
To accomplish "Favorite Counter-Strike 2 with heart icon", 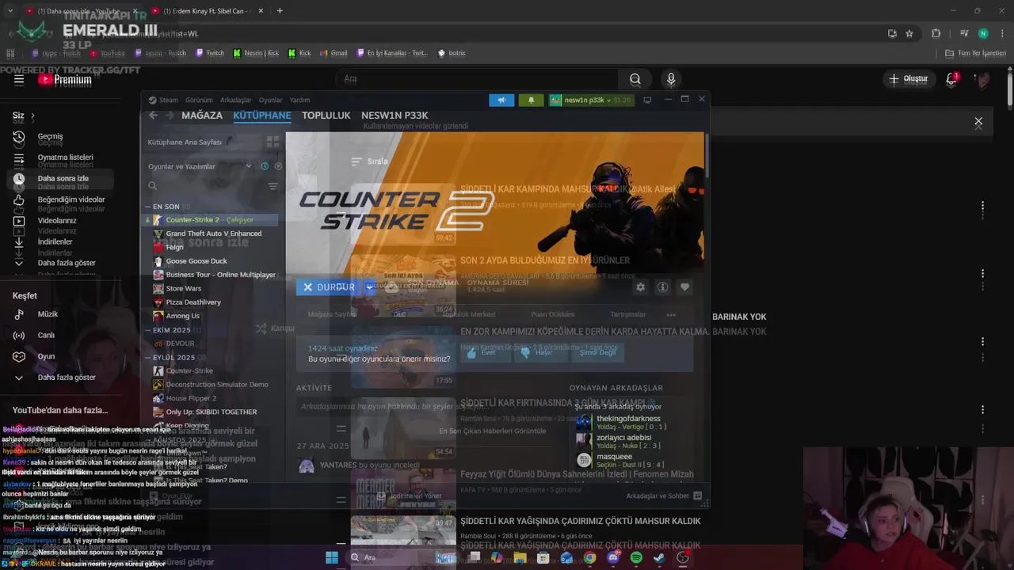I will point(685,287).
